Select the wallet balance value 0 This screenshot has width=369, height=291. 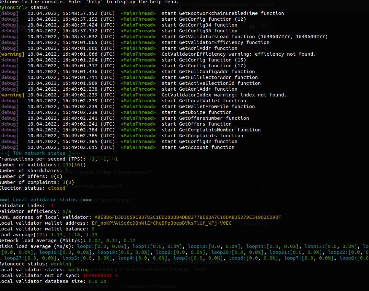click(93, 229)
